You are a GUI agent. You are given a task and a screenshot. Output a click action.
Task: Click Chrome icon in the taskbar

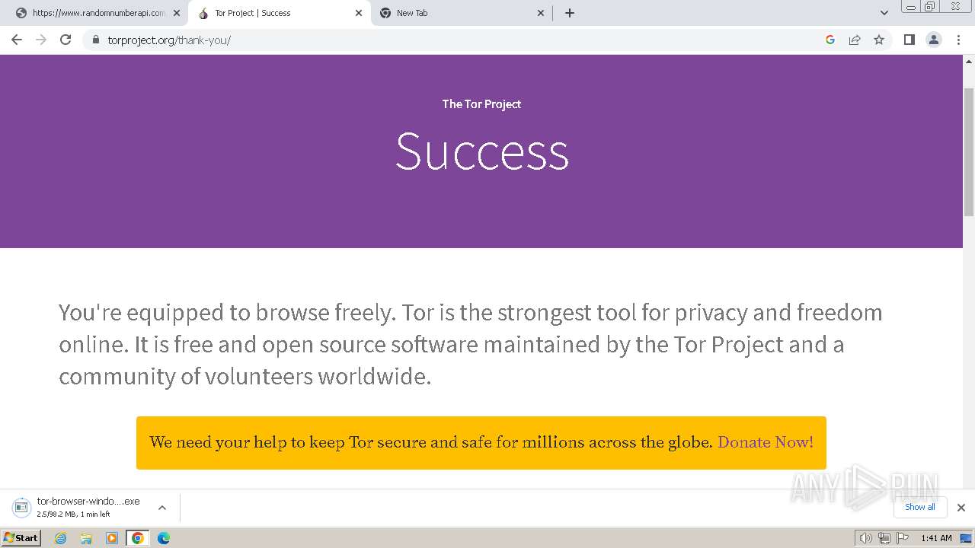pyautogui.click(x=138, y=538)
